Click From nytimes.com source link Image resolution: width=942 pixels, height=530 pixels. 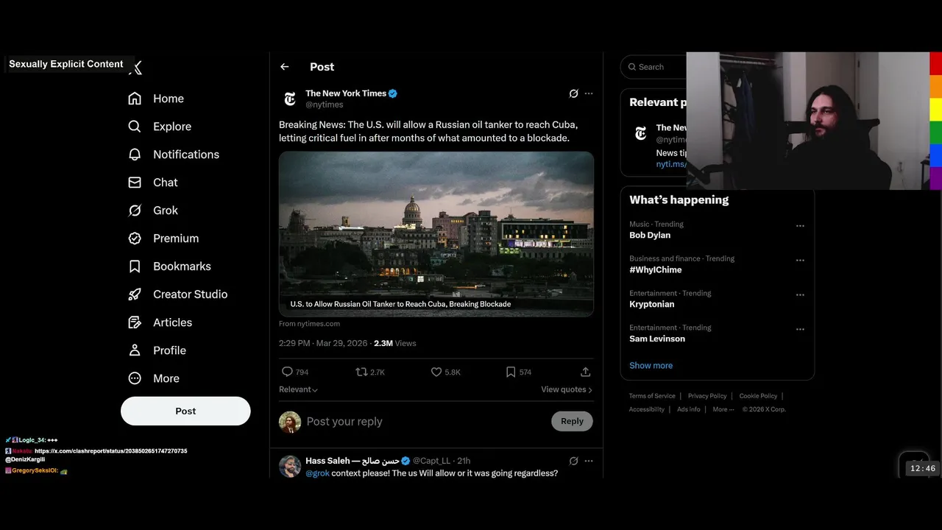point(309,324)
